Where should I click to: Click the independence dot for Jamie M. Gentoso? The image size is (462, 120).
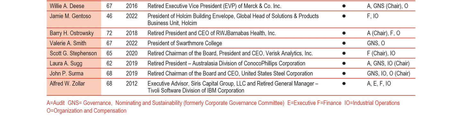(344, 16)
